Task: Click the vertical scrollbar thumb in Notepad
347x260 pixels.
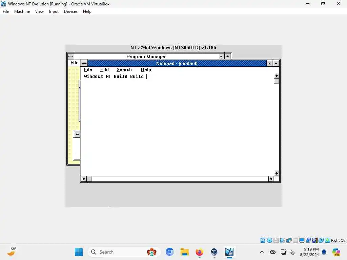Action: [277, 81]
